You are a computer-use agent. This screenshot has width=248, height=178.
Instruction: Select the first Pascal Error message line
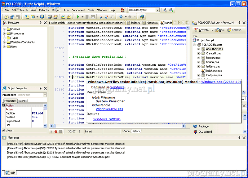(x=66, y=144)
